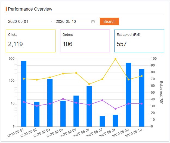Click the purple line point on 2020-05-02
The height and width of the screenshot is (143, 170).
point(37,106)
